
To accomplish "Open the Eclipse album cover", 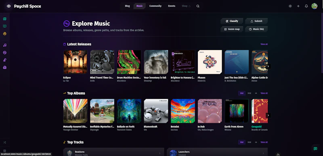I will (x=75, y=62).
